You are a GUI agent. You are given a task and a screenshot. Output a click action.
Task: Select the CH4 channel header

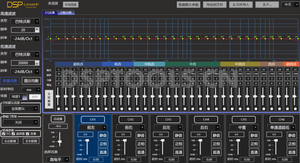[x=206, y=119]
